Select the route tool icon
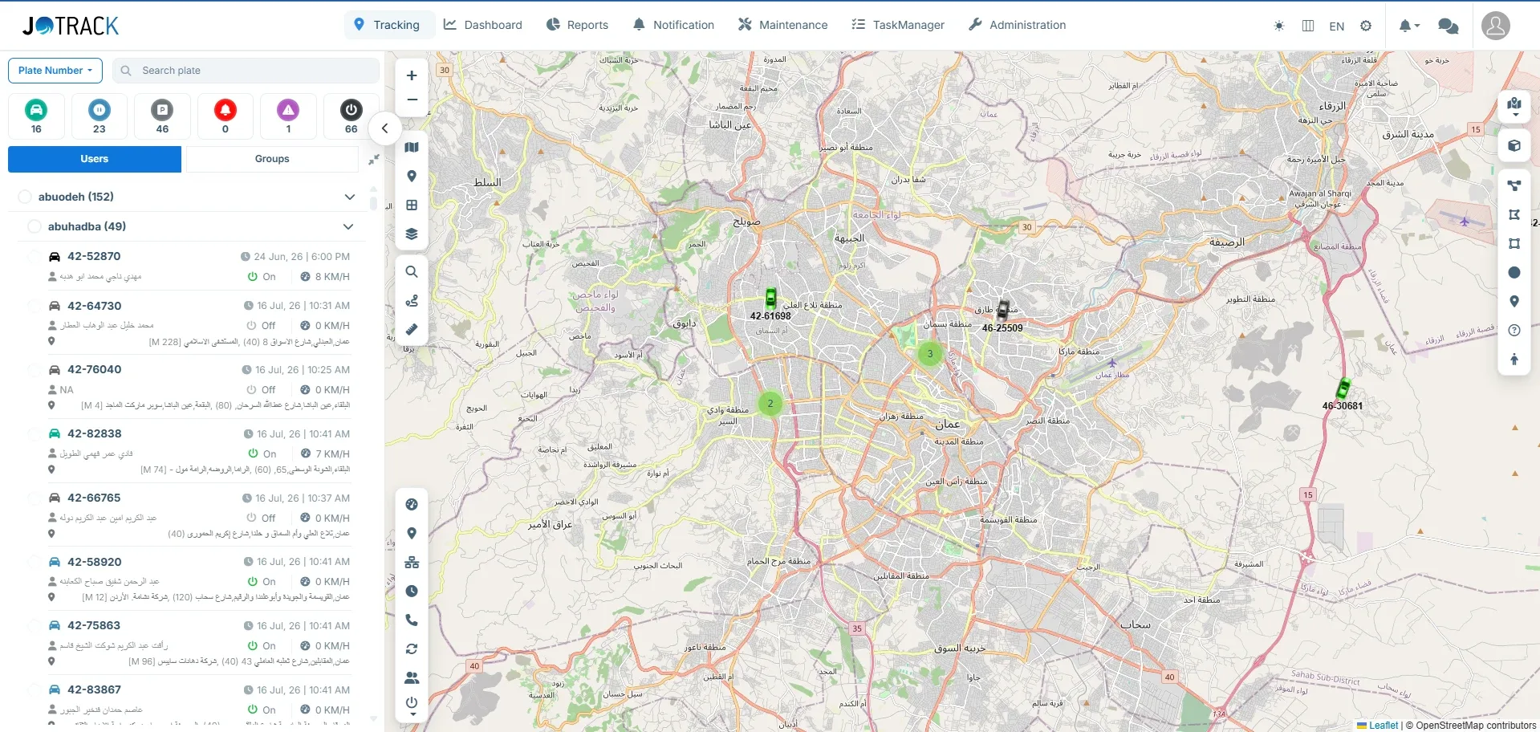 click(x=412, y=301)
